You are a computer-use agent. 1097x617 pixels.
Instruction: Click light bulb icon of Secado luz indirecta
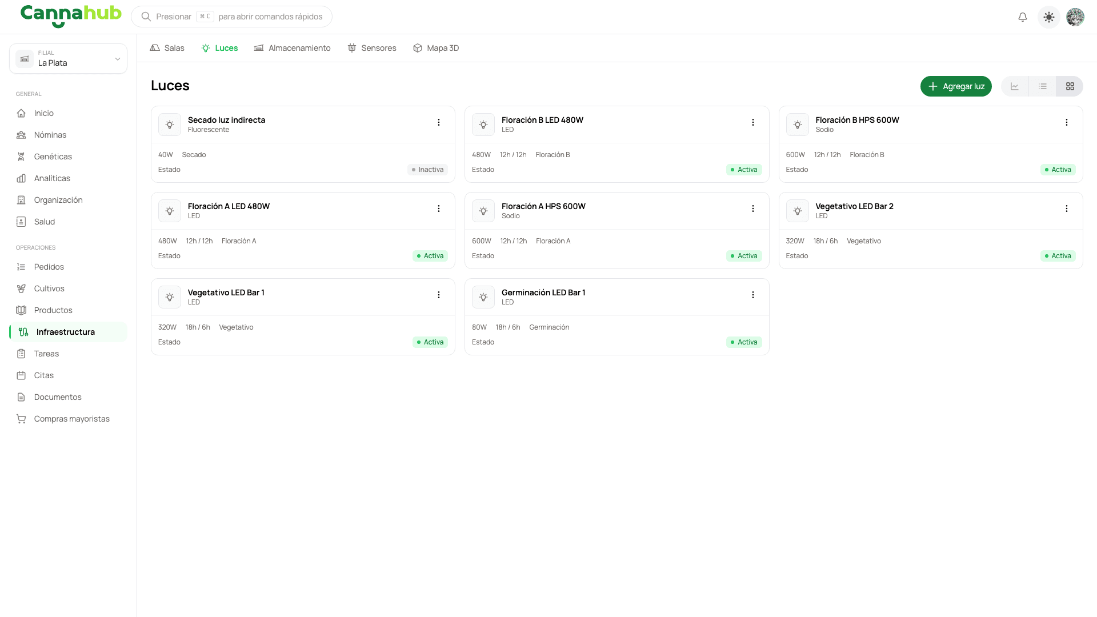click(170, 125)
